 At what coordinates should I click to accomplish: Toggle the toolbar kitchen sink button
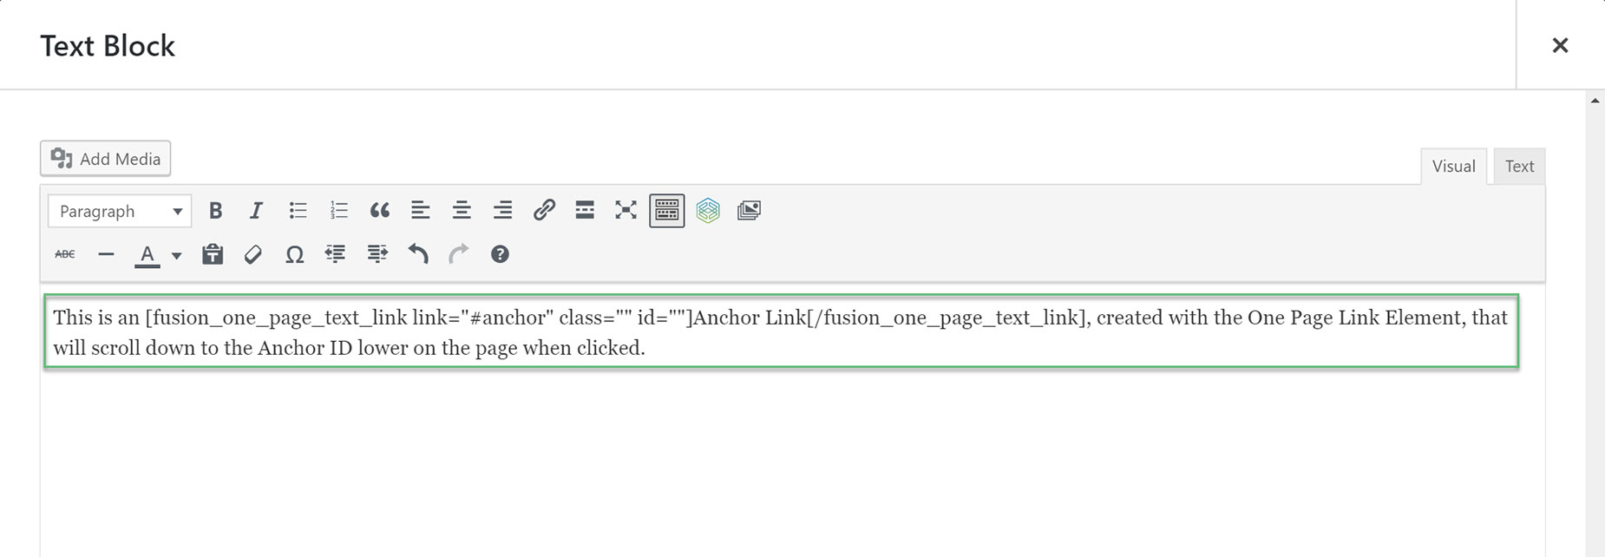tap(667, 211)
